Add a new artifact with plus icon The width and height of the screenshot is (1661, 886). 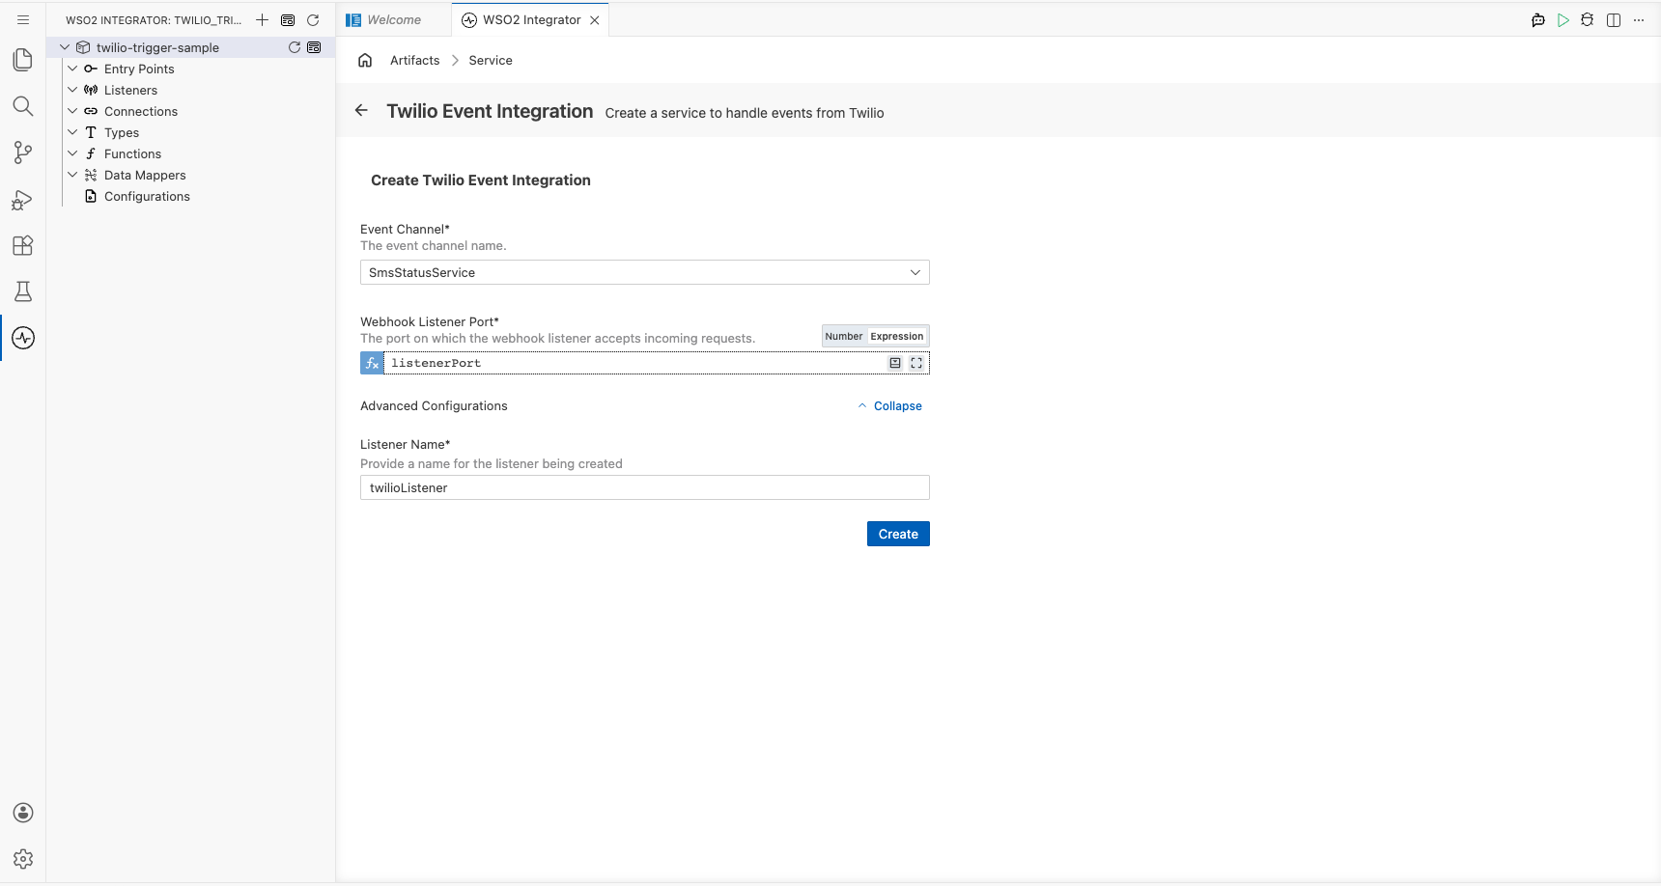262,19
